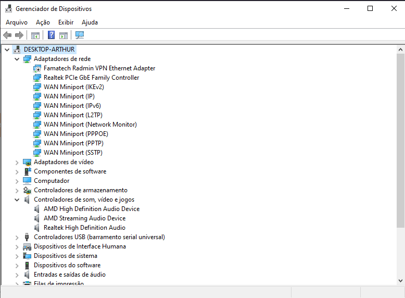Maximize the Gerenciador de Dispositivos window

tap(370, 8)
